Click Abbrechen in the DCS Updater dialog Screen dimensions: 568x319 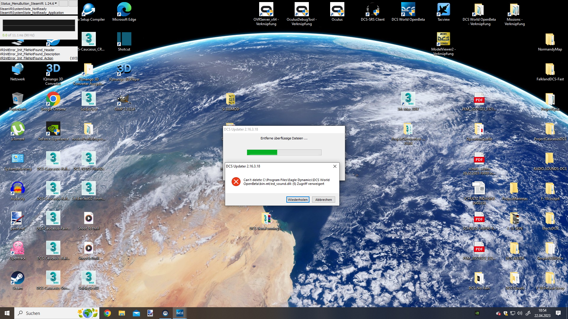(323, 200)
